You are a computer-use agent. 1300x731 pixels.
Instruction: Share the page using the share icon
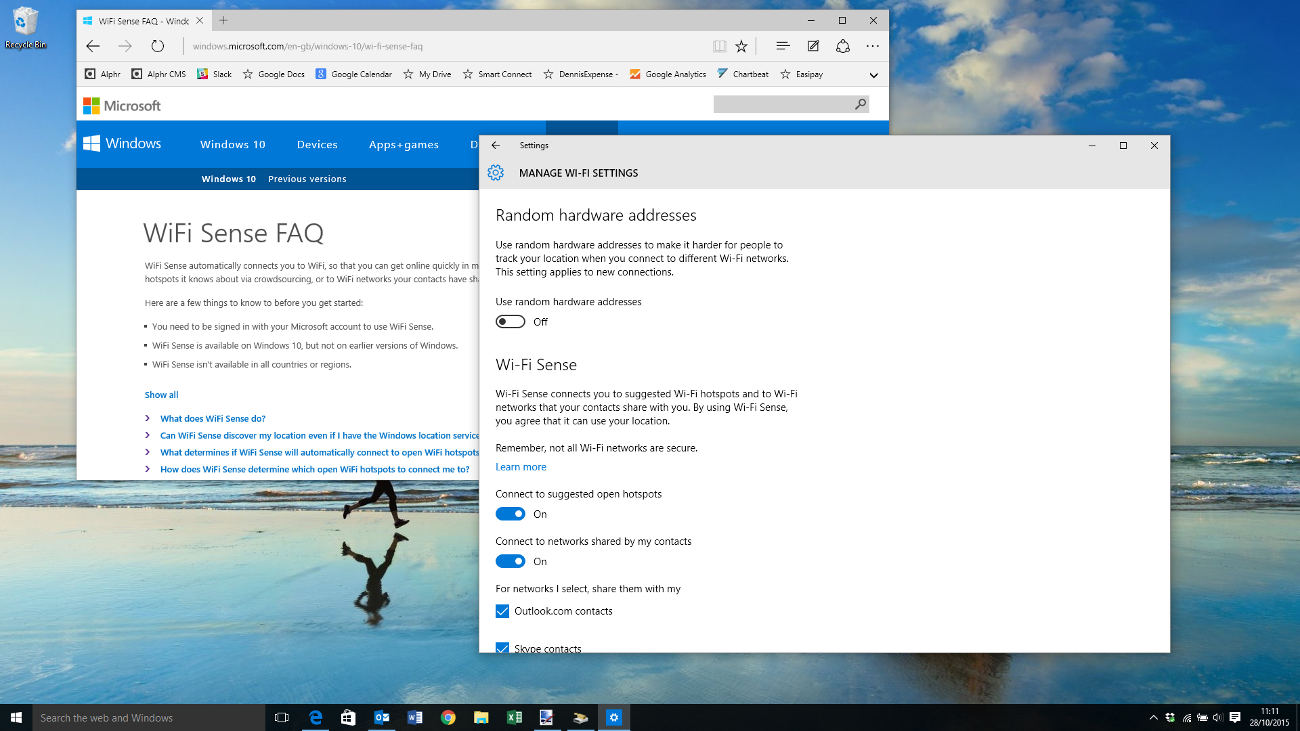coord(842,46)
